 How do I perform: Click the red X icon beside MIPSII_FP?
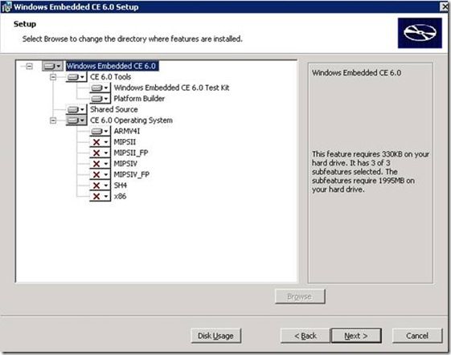coord(96,153)
